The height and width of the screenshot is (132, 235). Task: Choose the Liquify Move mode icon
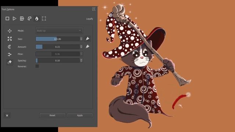tap(10, 31)
